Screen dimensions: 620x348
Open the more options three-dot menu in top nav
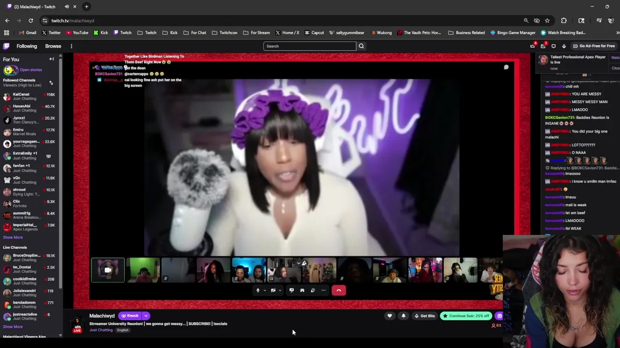[71, 46]
